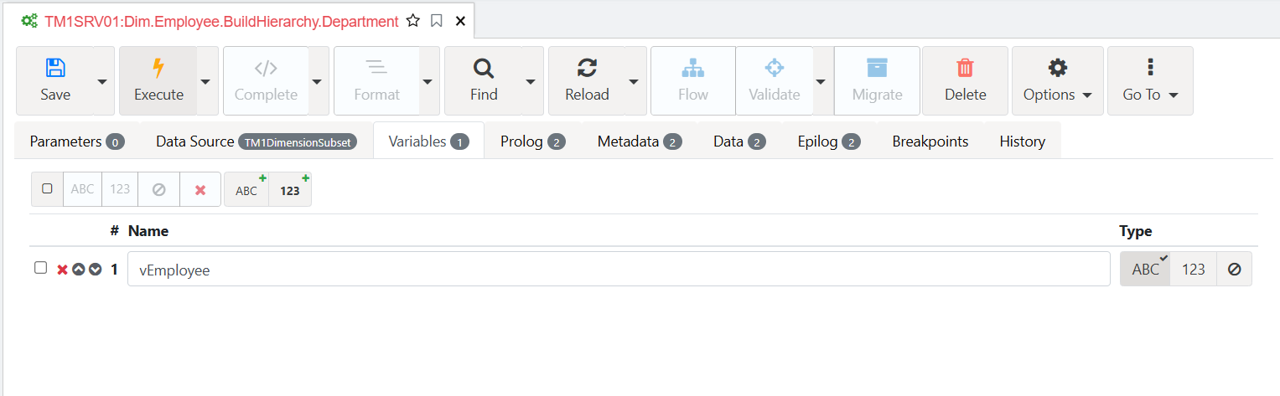The width and height of the screenshot is (1280, 396).
Task: Toggle the select-all variables checkbox
Action: pos(47,189)
